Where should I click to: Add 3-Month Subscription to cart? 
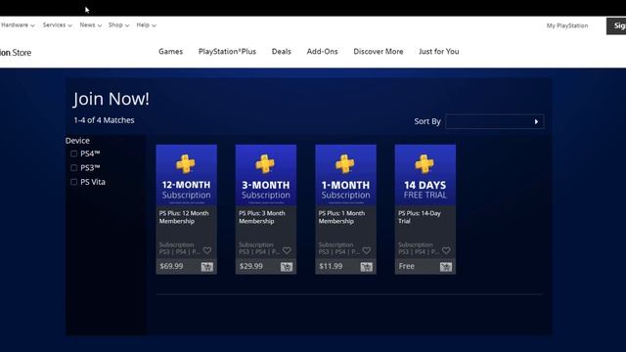click(x=287, y=267)
